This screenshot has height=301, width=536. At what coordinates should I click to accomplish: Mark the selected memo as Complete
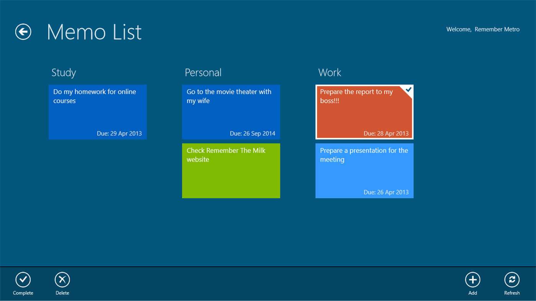point(23,280)
